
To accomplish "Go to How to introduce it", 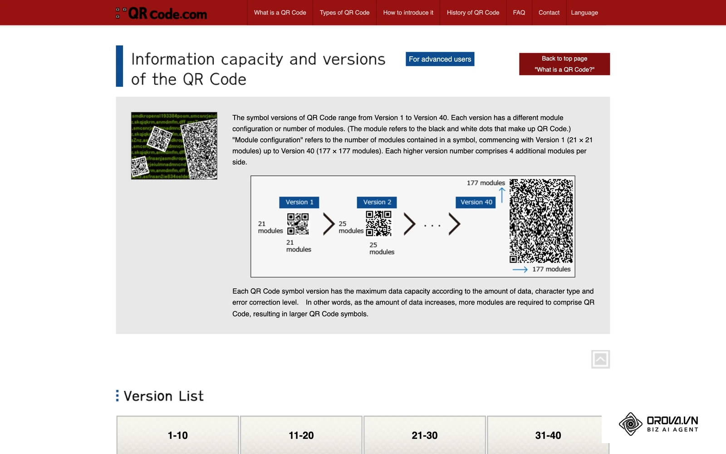I will [408, 13].
